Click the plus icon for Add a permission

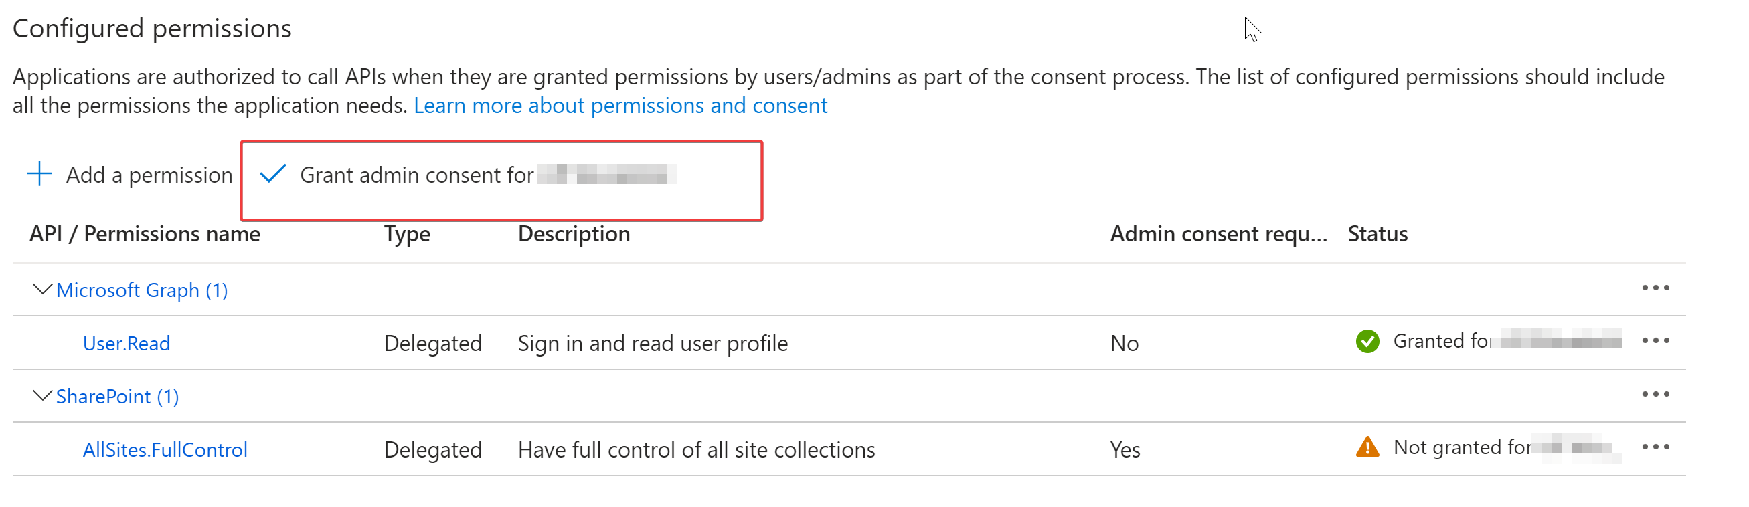(x=39, y=174)
